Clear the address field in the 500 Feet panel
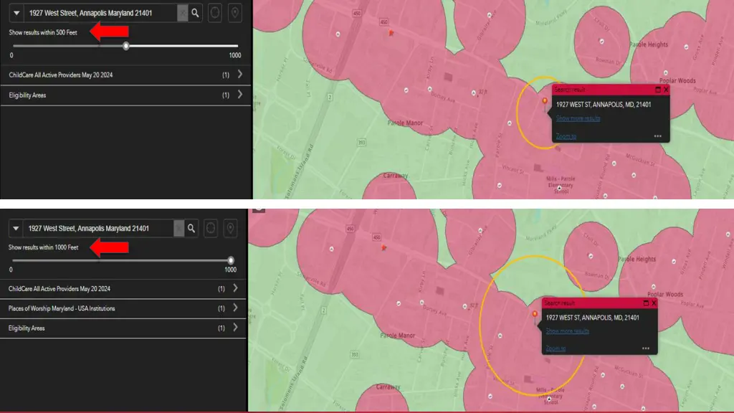 (x=183, y=13)
